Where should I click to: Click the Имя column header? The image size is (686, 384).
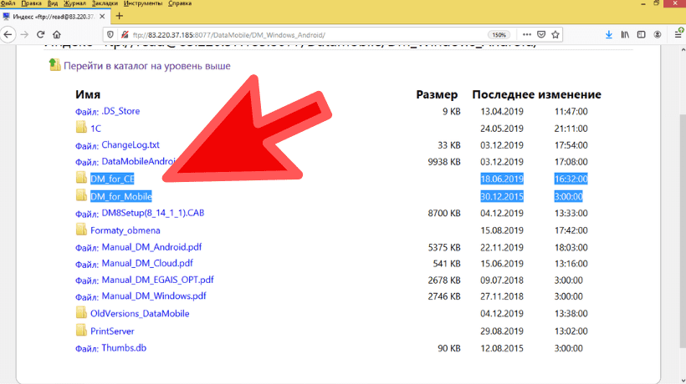88,94
